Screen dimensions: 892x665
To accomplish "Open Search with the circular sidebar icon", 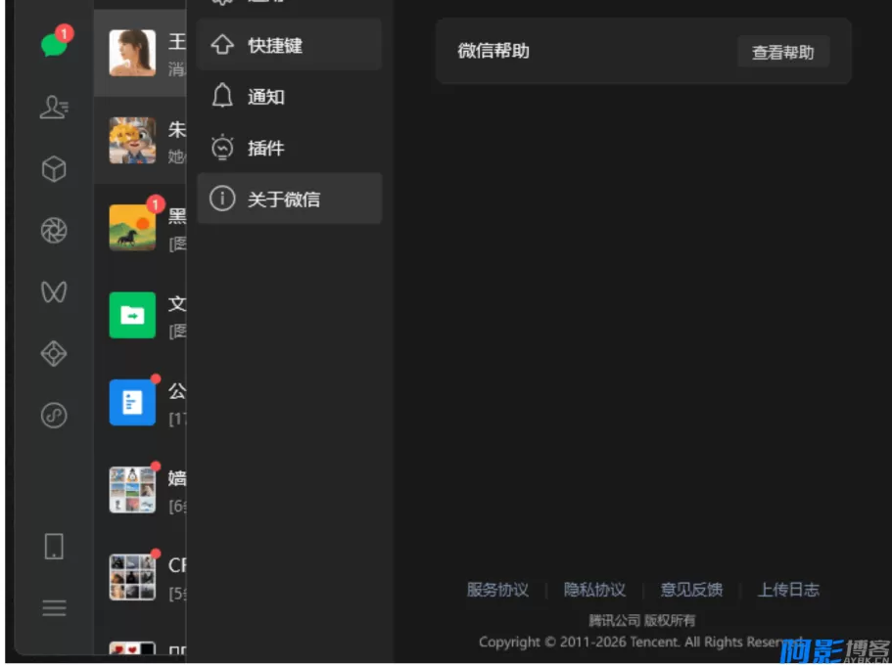I will click(x=53, y=416).
